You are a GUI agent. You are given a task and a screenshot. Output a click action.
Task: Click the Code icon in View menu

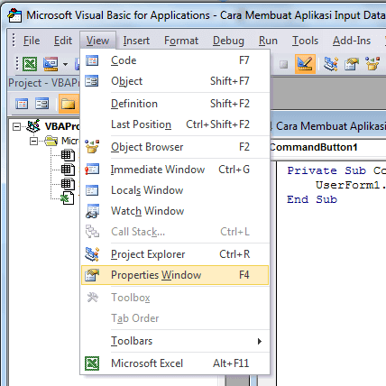pyautogui.click(x=92, y=60)
